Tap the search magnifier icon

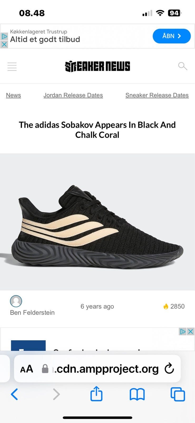pos(183,66)
